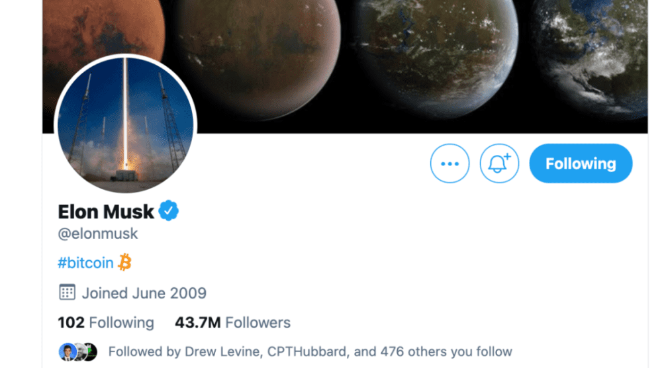The width and height of the screenshot is (662, 368).
Task: Click the Elon Musk display name
Action: coord(106,212)
